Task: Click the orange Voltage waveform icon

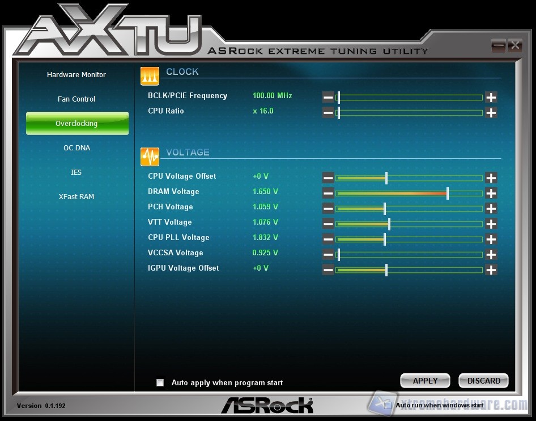Action: [x=150, y=156]
